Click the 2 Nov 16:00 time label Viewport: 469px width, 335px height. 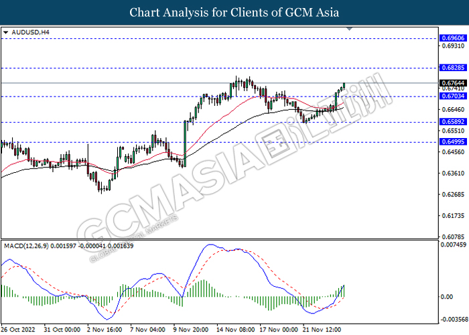(105, 330)
